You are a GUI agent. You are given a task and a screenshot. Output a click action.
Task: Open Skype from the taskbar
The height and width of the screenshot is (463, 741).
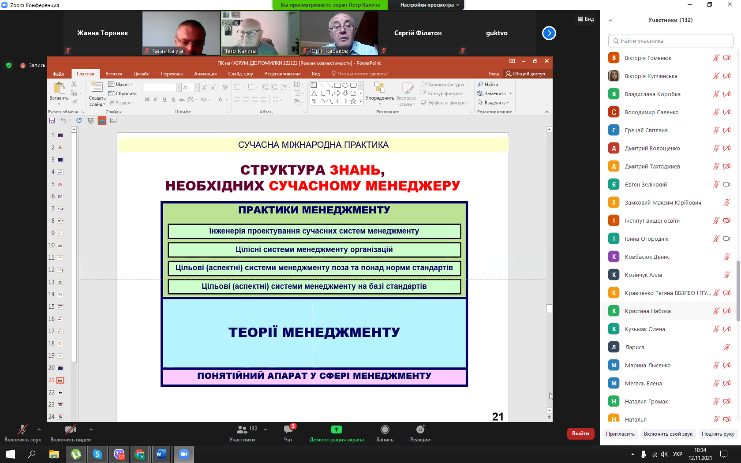(97, 454)
